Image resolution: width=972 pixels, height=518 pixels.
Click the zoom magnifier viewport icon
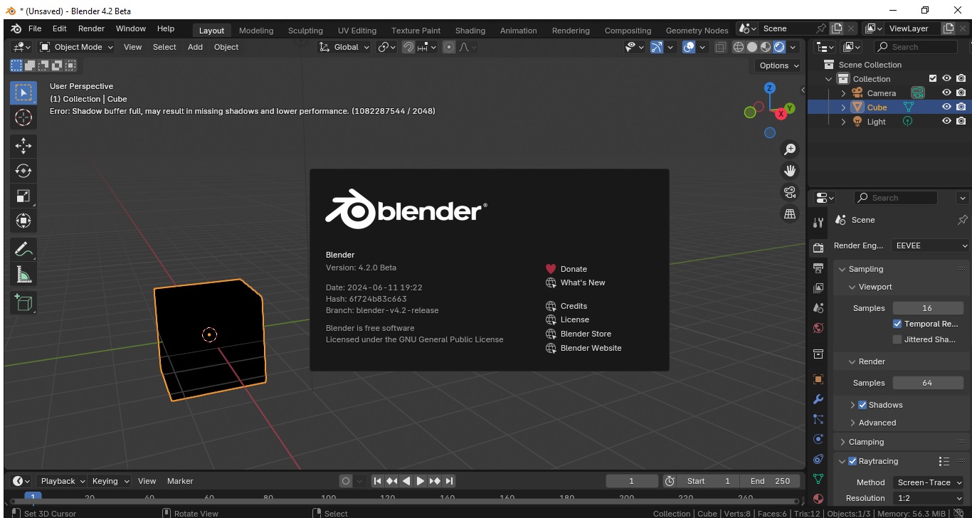(790, 149)
